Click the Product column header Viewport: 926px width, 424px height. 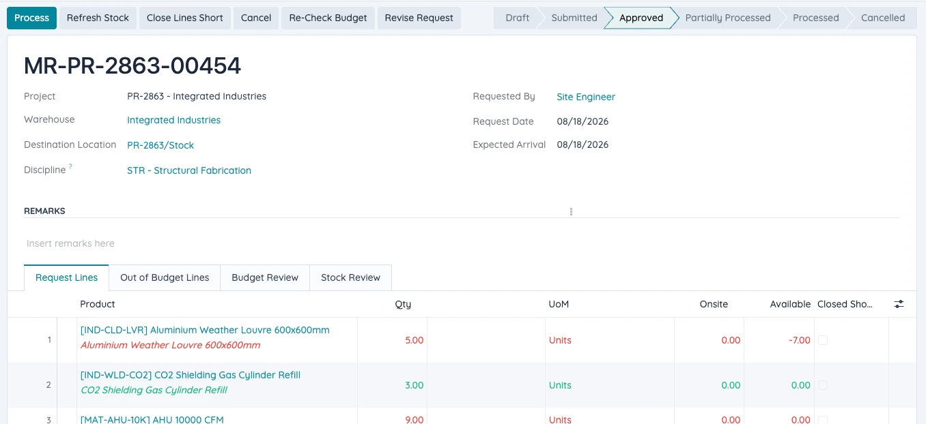click(x=98, y=304)
